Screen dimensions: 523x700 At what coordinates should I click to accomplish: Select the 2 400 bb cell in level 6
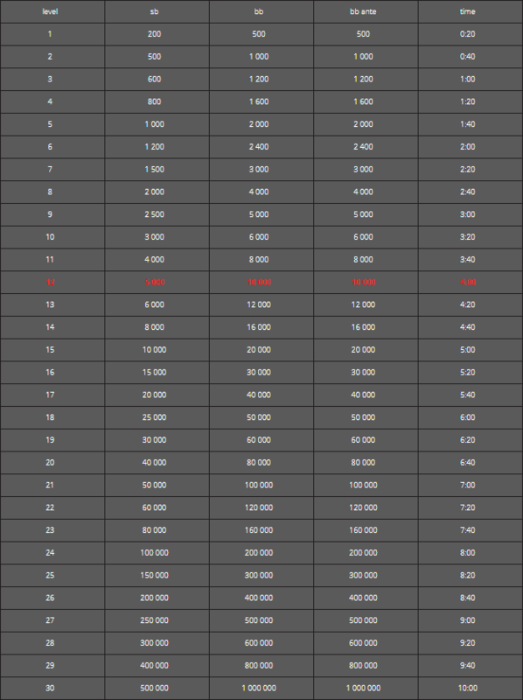pyautogui.click(x=259, y=147)
